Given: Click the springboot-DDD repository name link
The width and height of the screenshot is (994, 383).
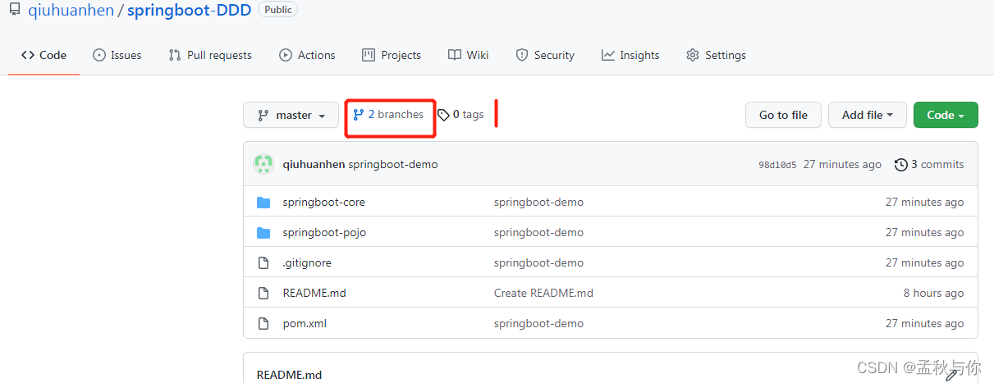Looking at the screenshot, I should point(189,11).
